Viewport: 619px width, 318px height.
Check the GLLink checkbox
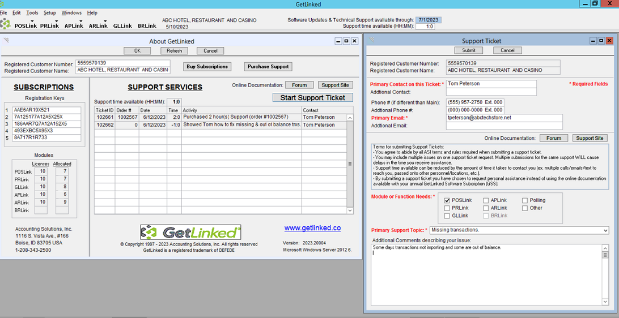point(447,216)
